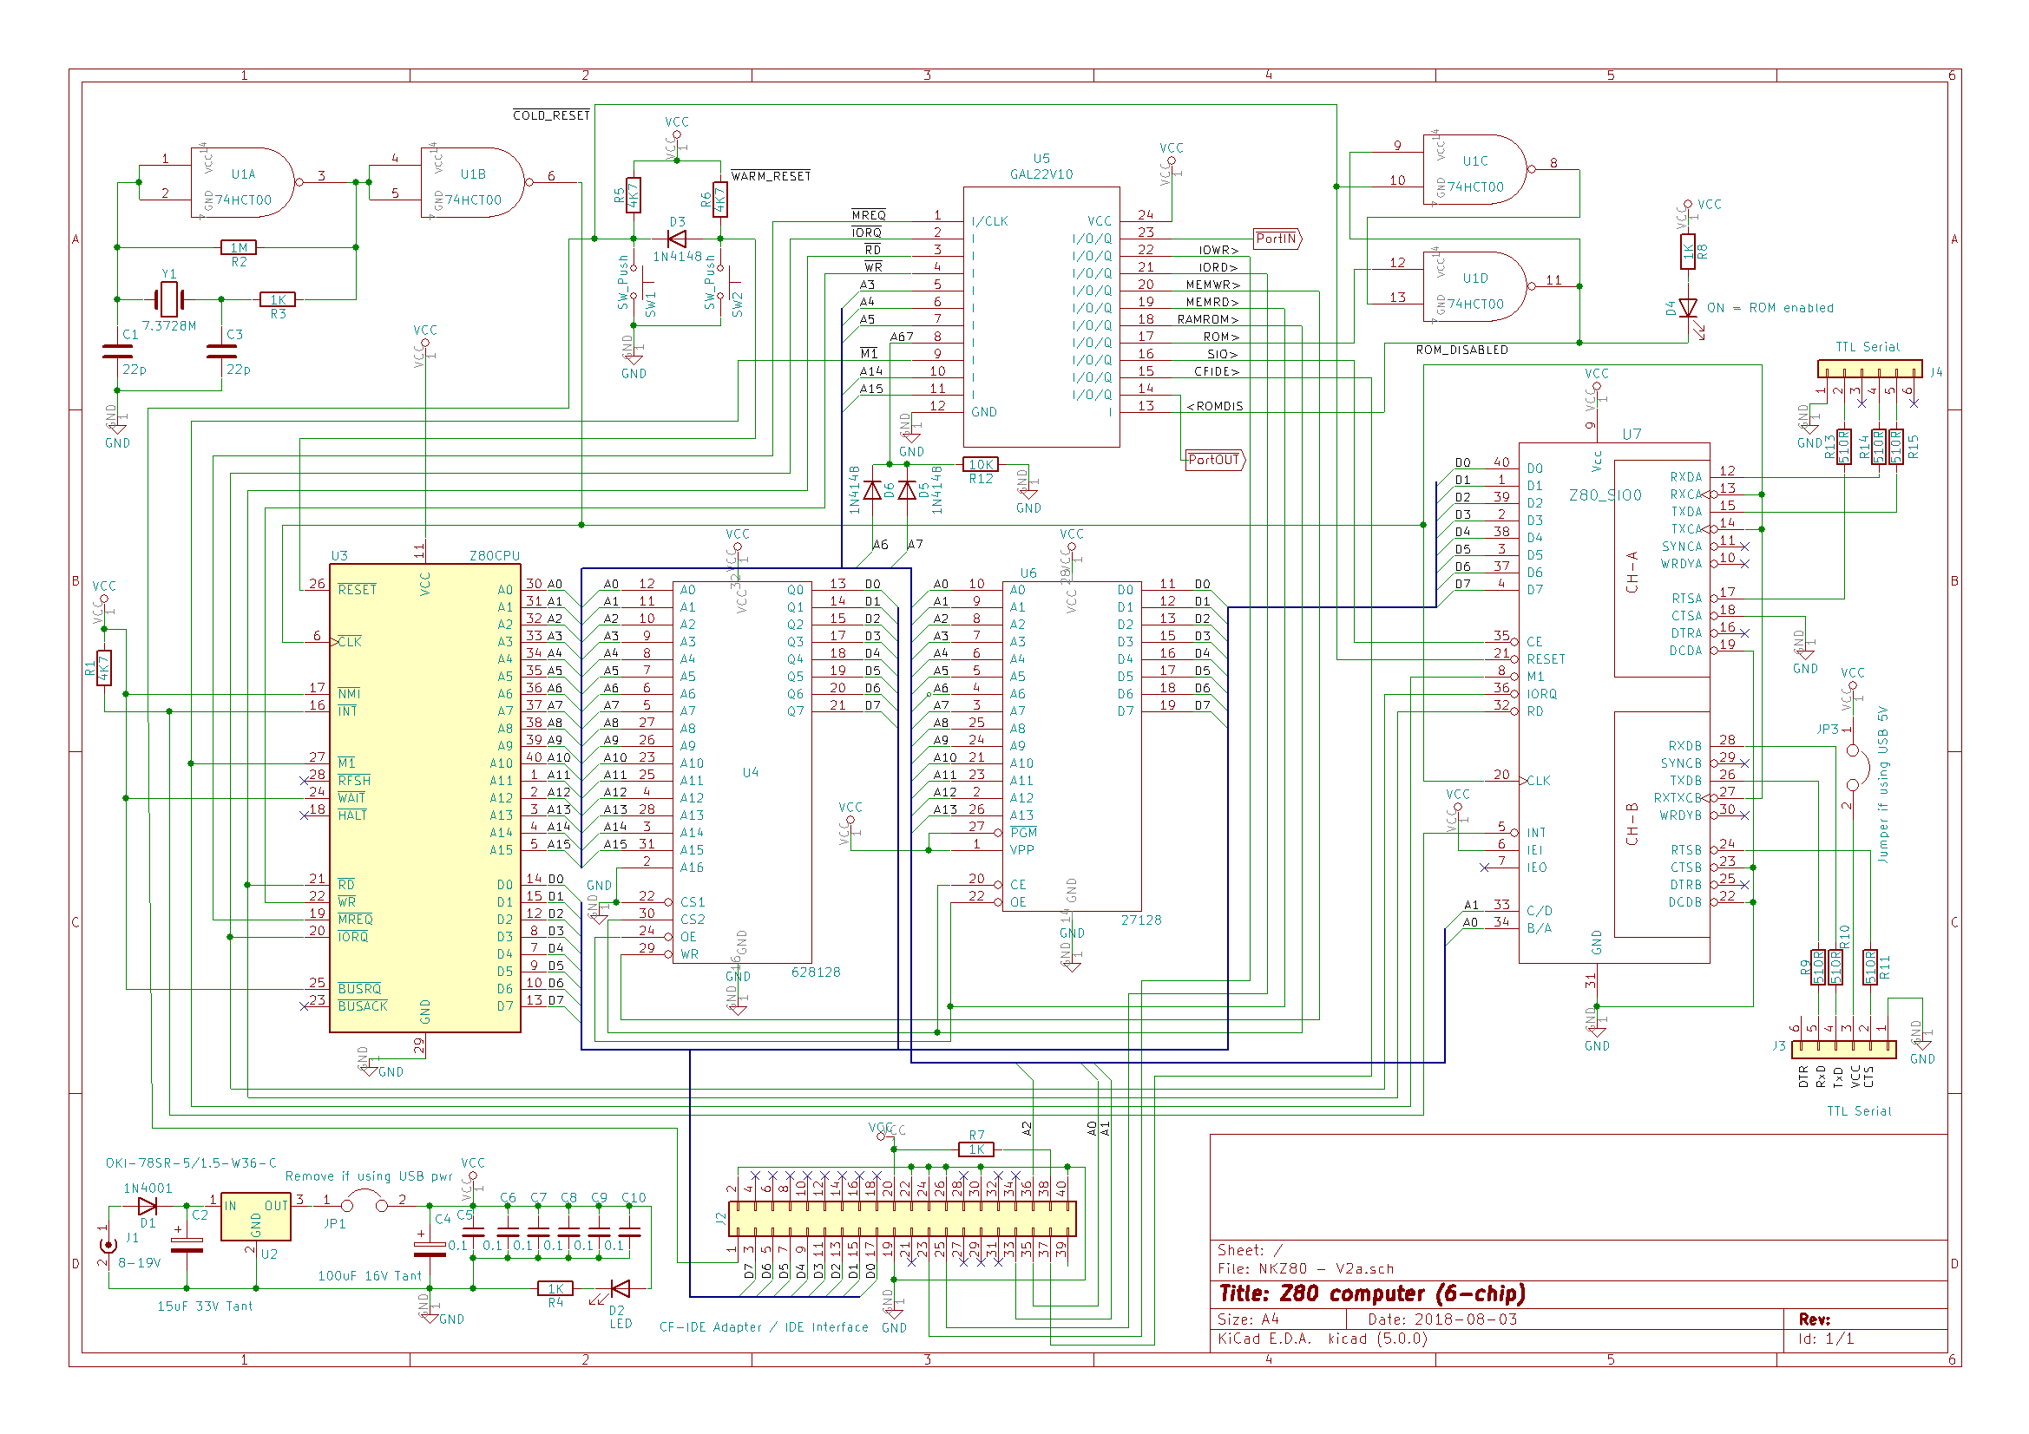Select the Y1 7.3728M crystal symbol

168,299
